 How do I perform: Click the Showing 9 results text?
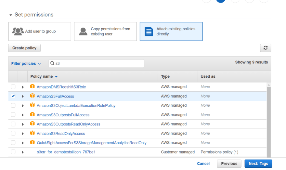251,62
